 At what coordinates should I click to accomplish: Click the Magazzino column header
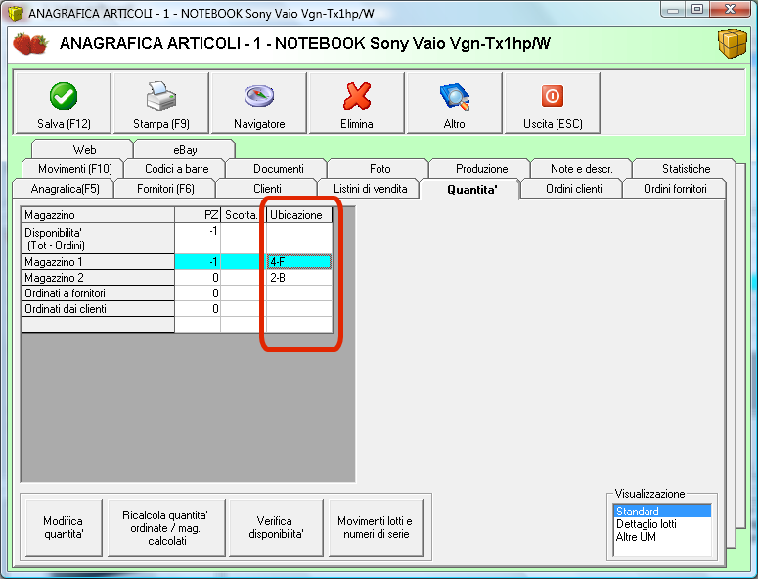(97, 215)
